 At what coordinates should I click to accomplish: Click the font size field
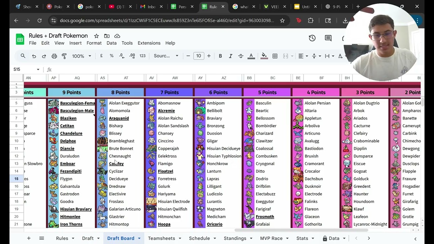pyautogui.click(x=199, y=56)
